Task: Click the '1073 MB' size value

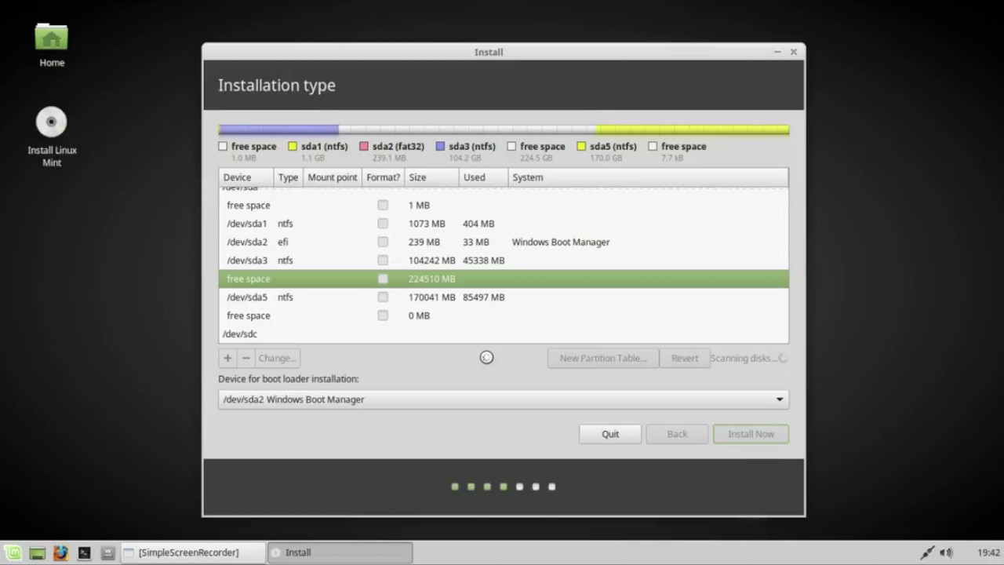Action: pyautogui.click(x=427, y=224)
